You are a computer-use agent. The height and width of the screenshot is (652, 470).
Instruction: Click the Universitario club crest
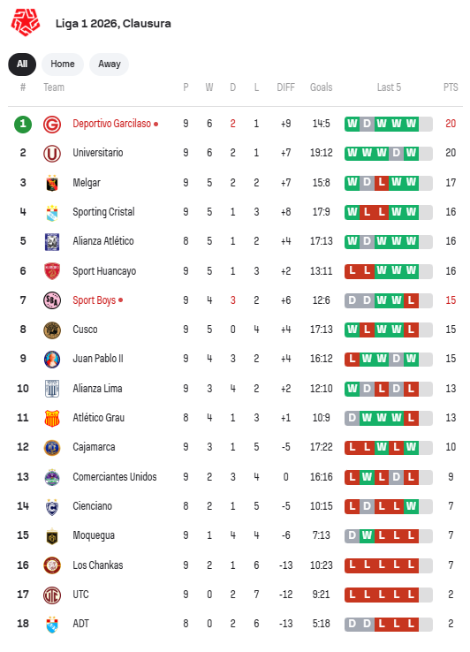pyautogui.click(x=52, y=154)
